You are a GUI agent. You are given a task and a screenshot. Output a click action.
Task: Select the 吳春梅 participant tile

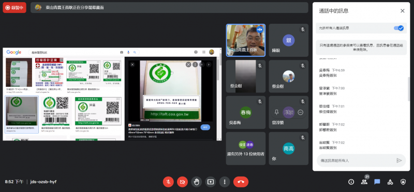(x=245, y=113)
